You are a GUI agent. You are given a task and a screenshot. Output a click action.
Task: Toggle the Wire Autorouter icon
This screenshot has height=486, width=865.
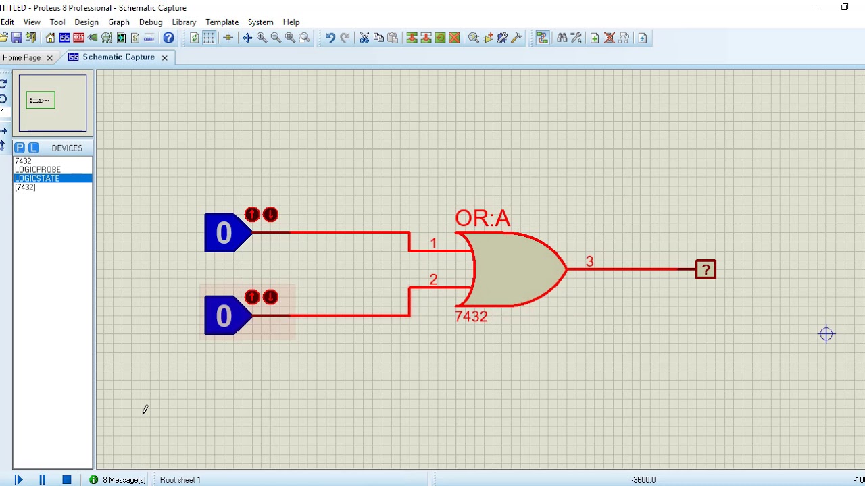pyautogui.click(x=543, y=38)
